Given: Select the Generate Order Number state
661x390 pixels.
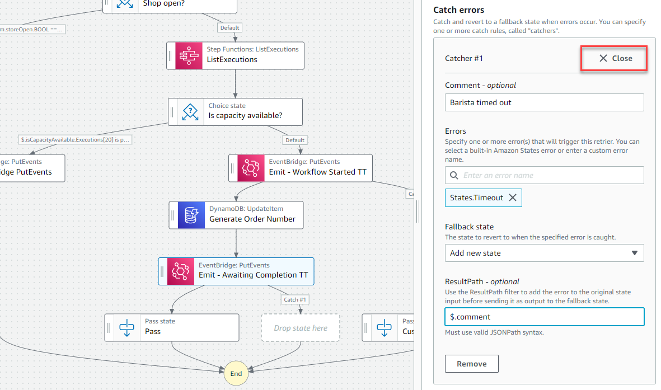Looking at the screenshot, I should coord(236,215).
